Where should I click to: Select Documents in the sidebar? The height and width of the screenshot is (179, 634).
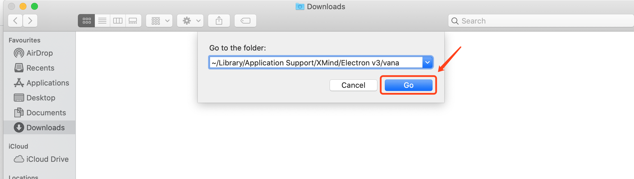(x=40, y=113)
